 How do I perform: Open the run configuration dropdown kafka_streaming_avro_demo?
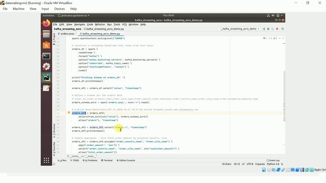click(x=239, y=29)
